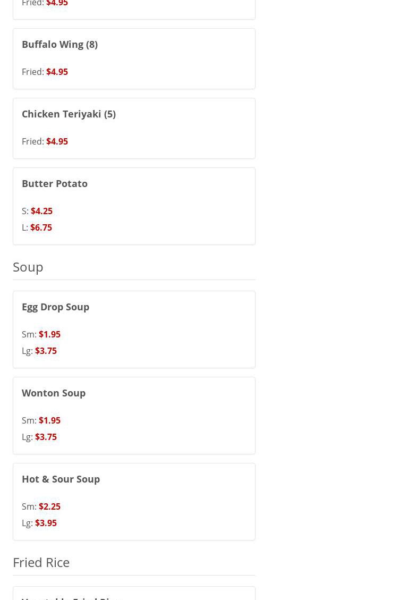This screenshot has height=600, width=409.
Task: Choose large Wonton Soup at $3.75
Action: point(45,437)
